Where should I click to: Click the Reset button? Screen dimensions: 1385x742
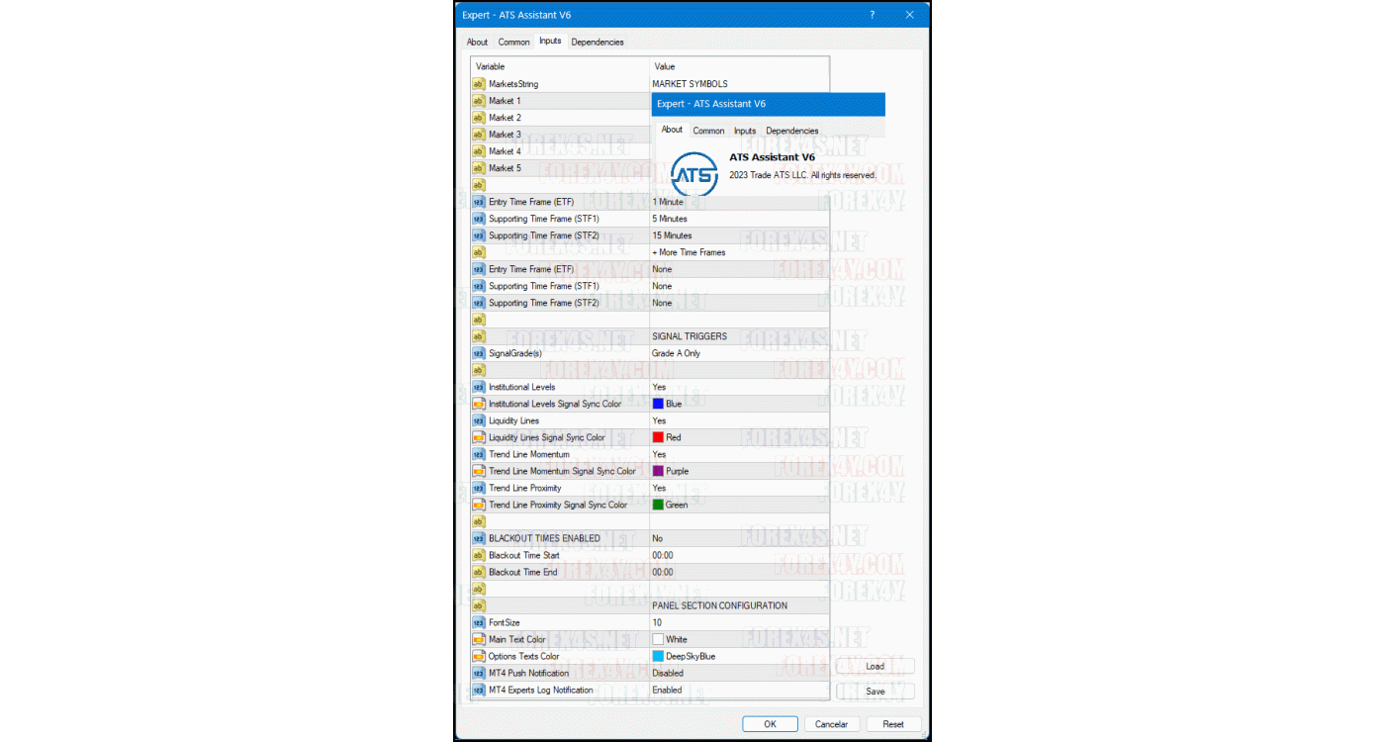coord(893,724)
